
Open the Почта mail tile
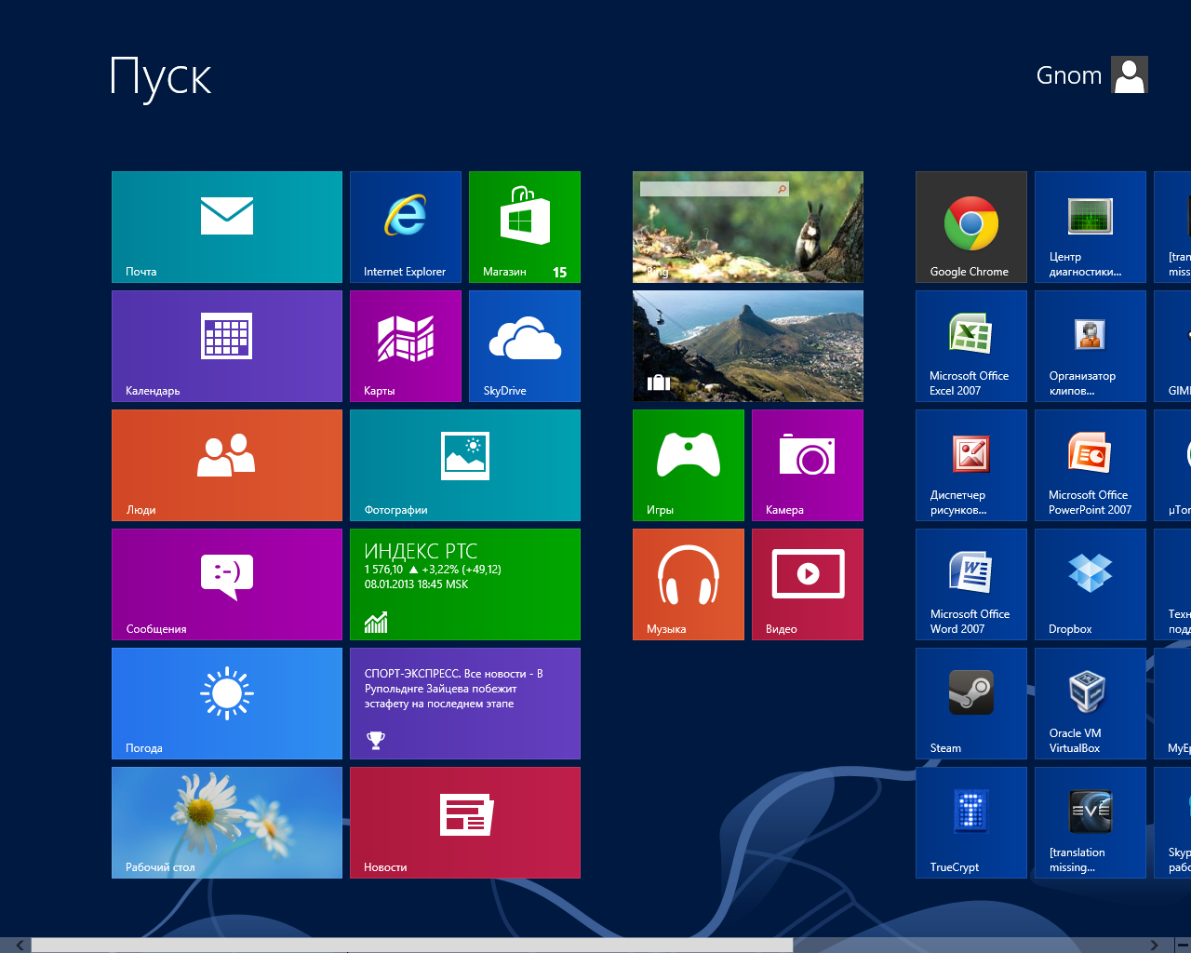[x=227, y=227]
